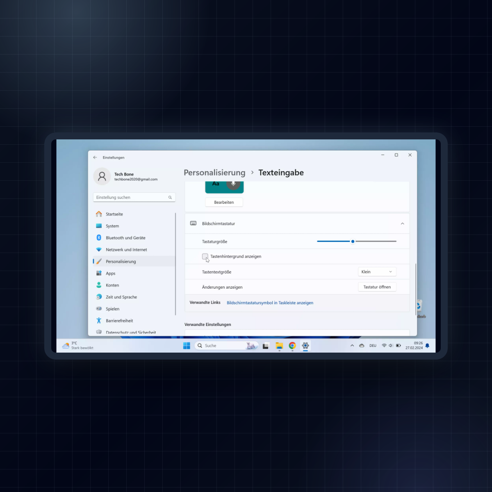Click the Barrierefreiheit accessibility icon
Screen dimensions: 492x492
pos(99,321)
